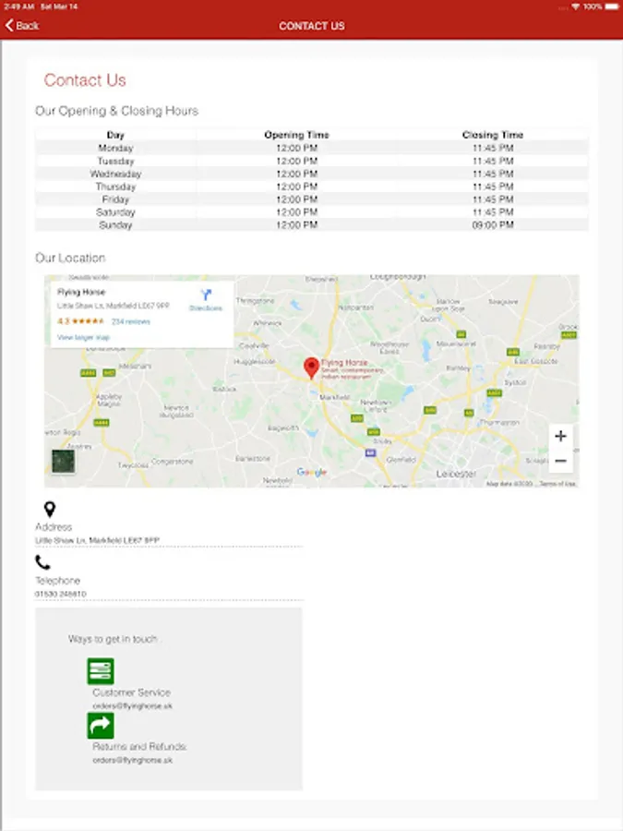The image size is (623, 831).
Task: Click the Day column header
Action: [115, 135]
